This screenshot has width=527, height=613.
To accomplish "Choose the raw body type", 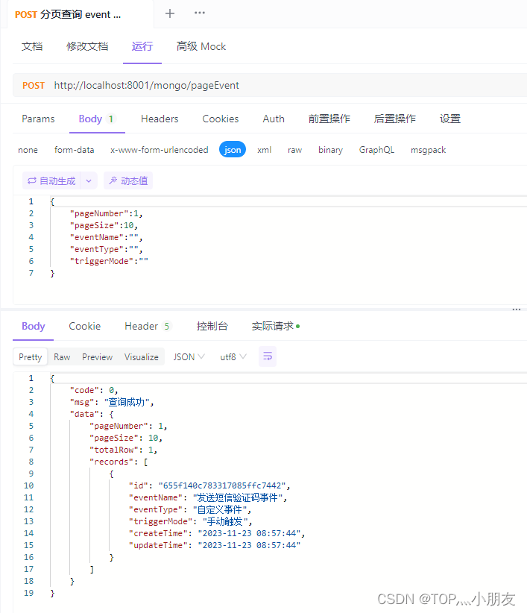I will tap(294, 150).
